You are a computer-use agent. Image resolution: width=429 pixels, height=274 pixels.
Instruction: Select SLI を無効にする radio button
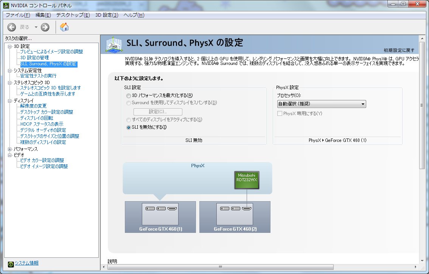point(129,128)
